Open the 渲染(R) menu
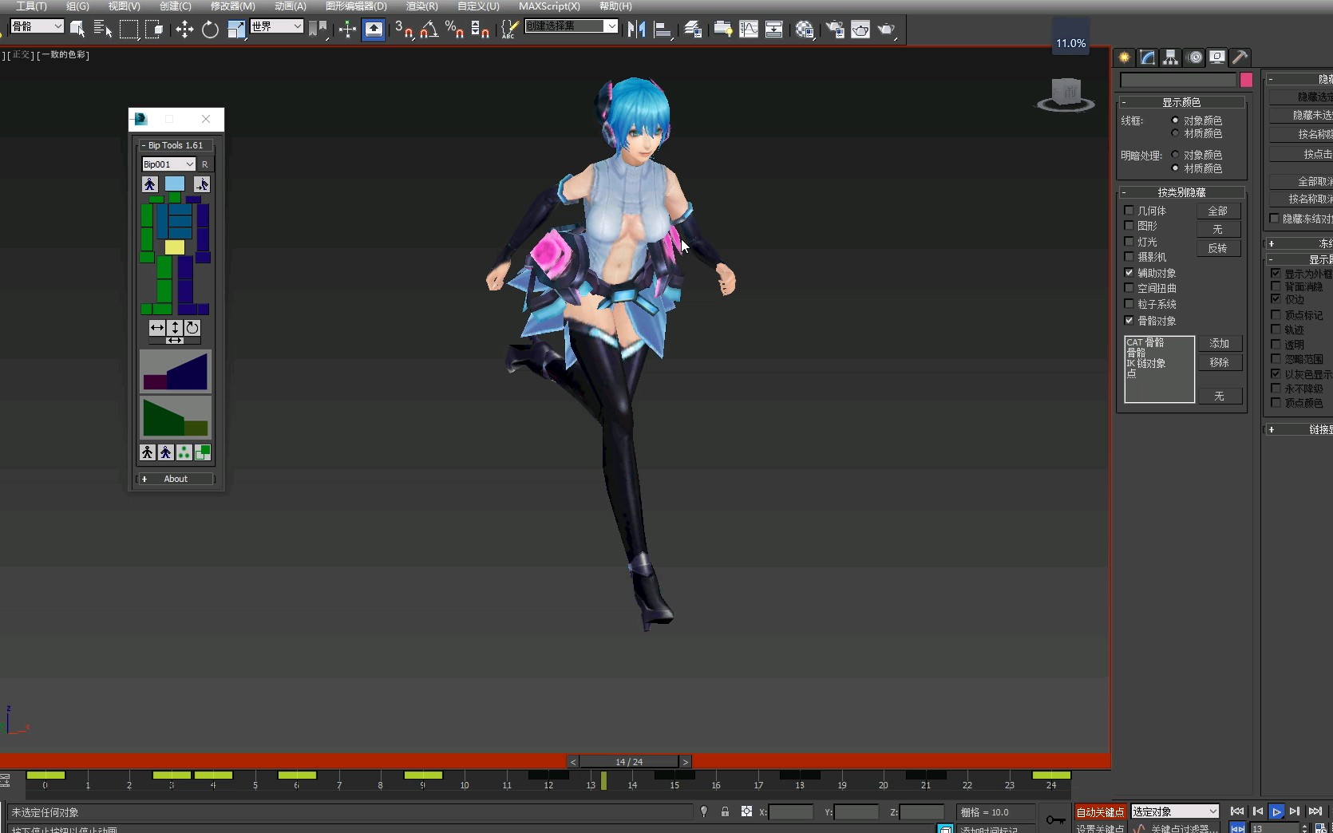This screenshot has width=1333, height=833. [422, 6]
